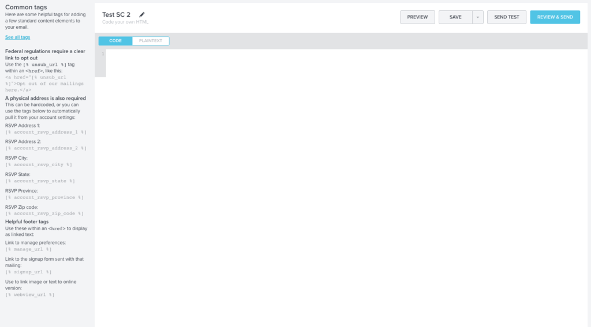591x327 pixels.
Task: Click the account_rsvp_zip_code tag snippet
Action: [44, 213]
